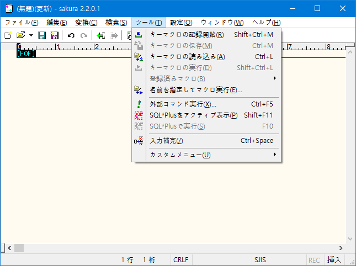
Task: Click the icon beside キーマクロの読み込み
Action: point(139,57)
